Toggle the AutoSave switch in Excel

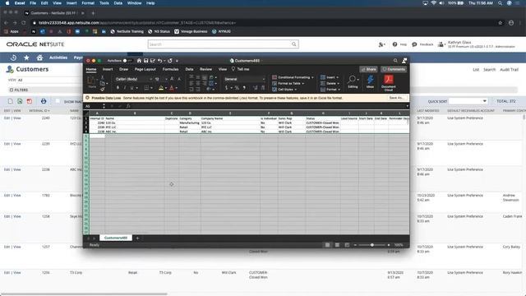(127, 61)
